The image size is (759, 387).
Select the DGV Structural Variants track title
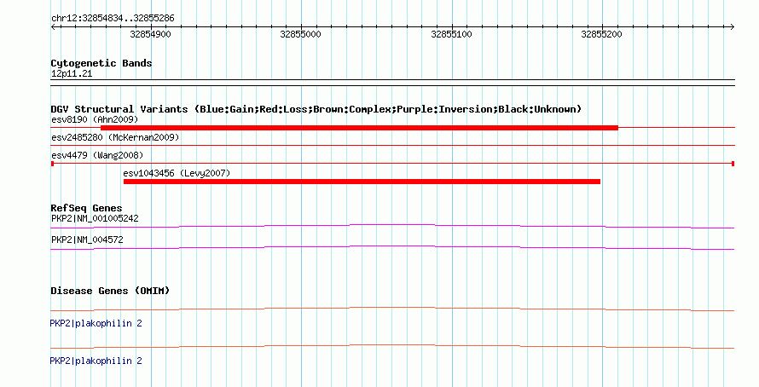tap(316, 109)
